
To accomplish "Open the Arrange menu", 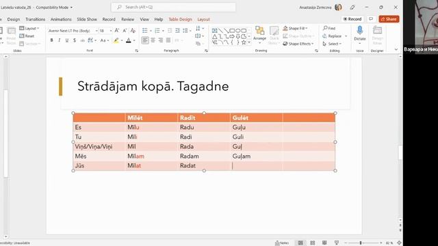I will click(260, 35).
